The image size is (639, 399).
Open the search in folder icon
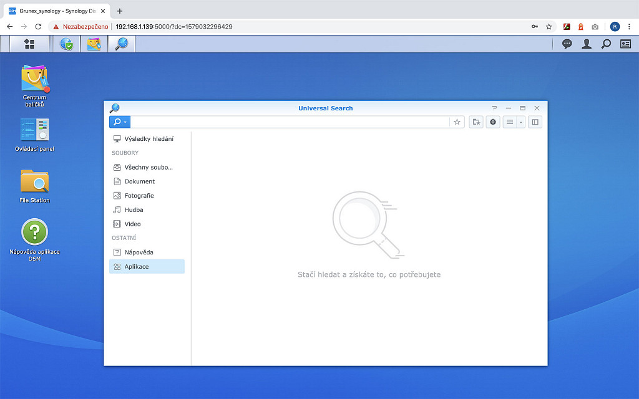tap(476, 122)
